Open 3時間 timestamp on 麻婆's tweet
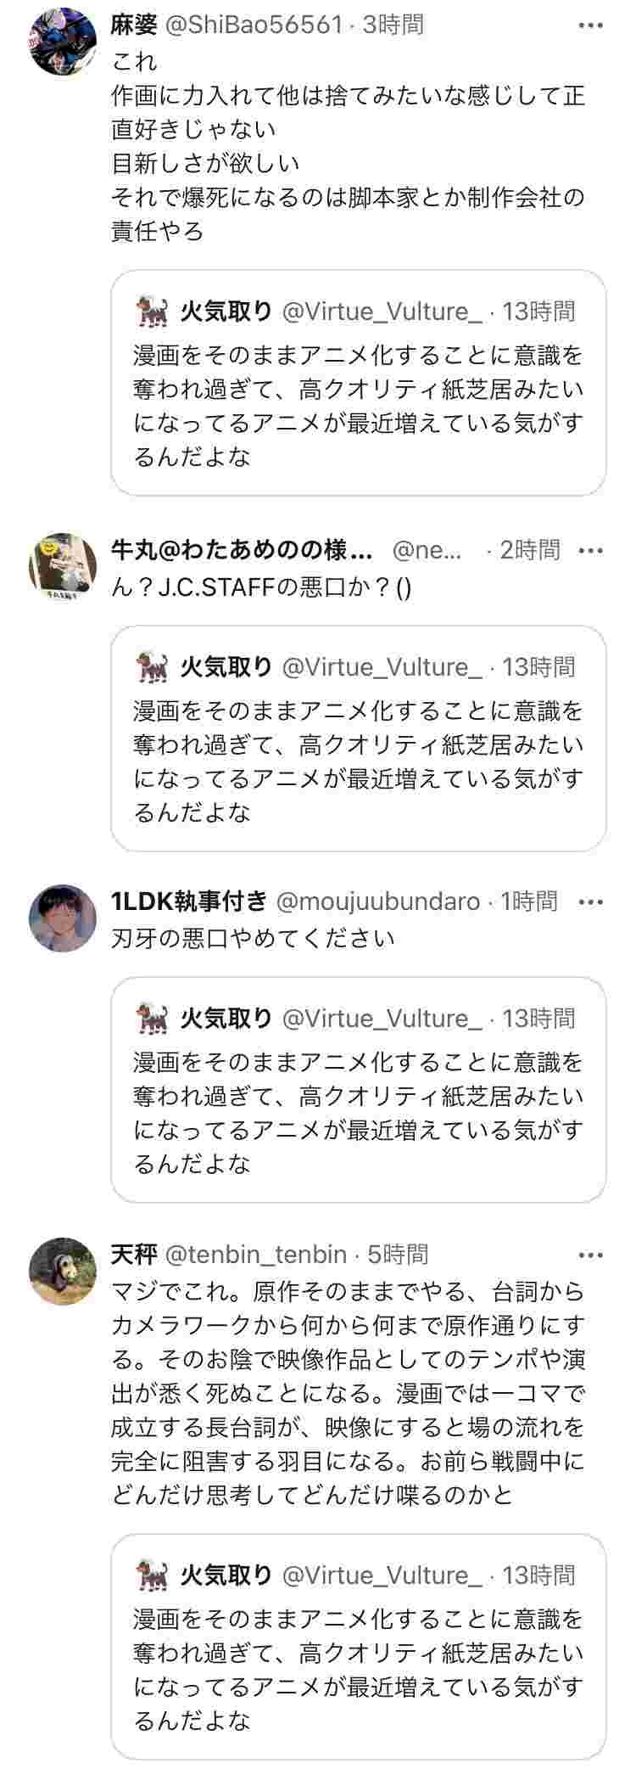Screen dimensions: 636x1769 pos(393,25)
